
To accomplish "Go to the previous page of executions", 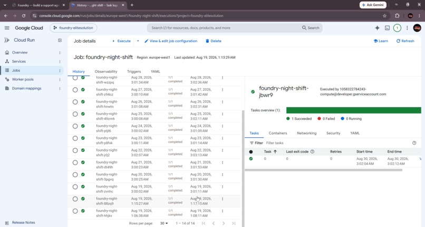I will pos(214,223).
